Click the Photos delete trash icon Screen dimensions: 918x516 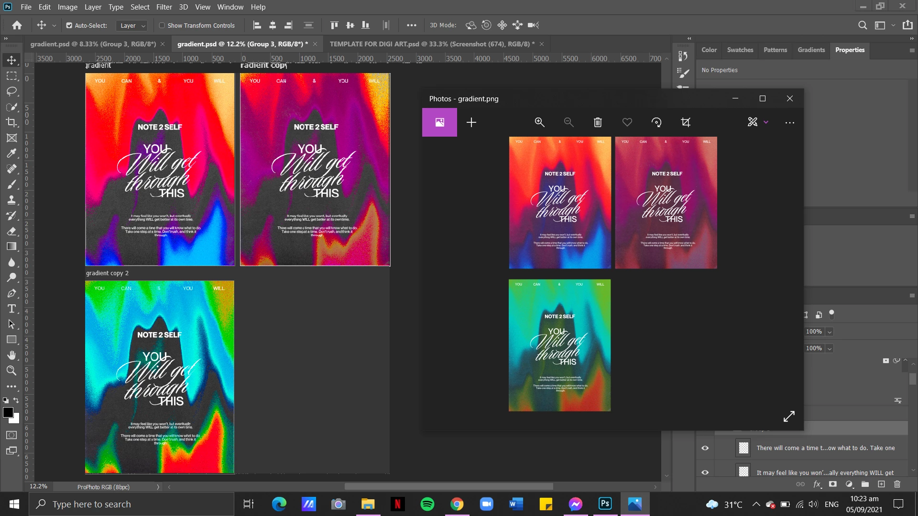[x=598, y=122]
